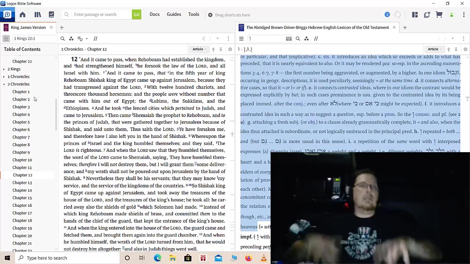470x264 pixels.
Task: Open the Lexicon Hebrew keyboard icon
Action: 289,38
